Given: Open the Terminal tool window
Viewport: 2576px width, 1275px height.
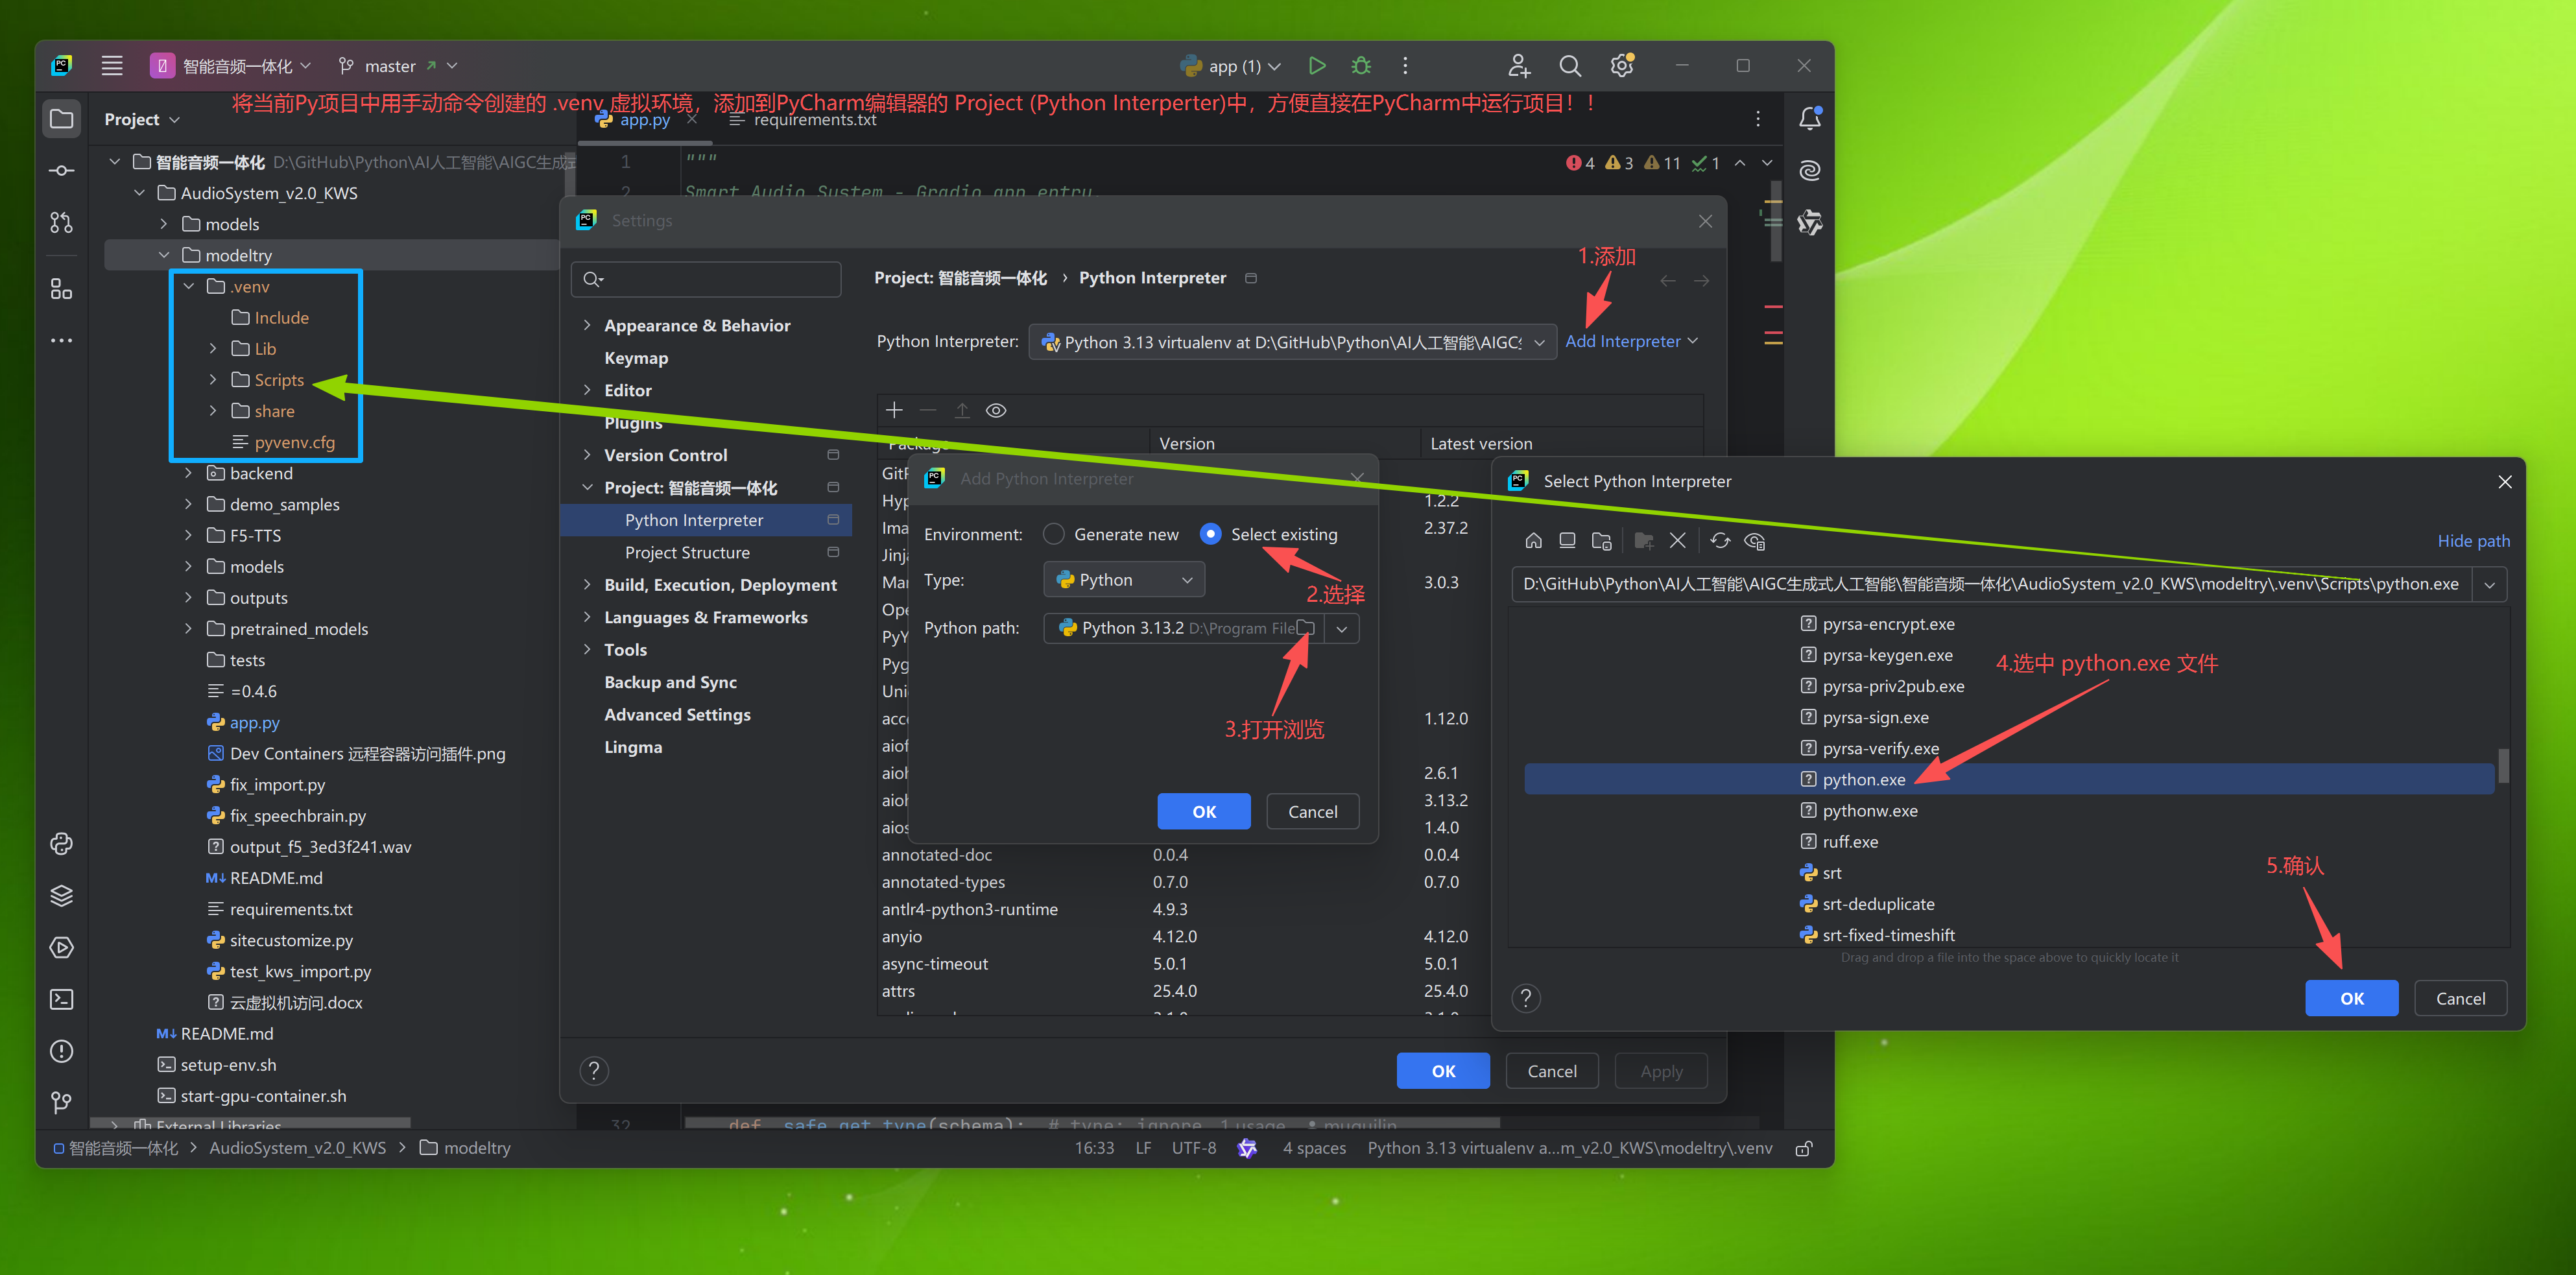Looking at the screenshot, I should click(61, 999).
